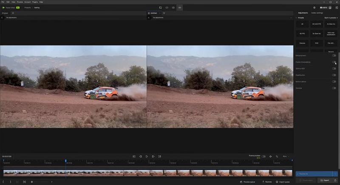Open the Plugins menu
The width and height of the screenshot is (340, 185).
[x=35, y=2]
